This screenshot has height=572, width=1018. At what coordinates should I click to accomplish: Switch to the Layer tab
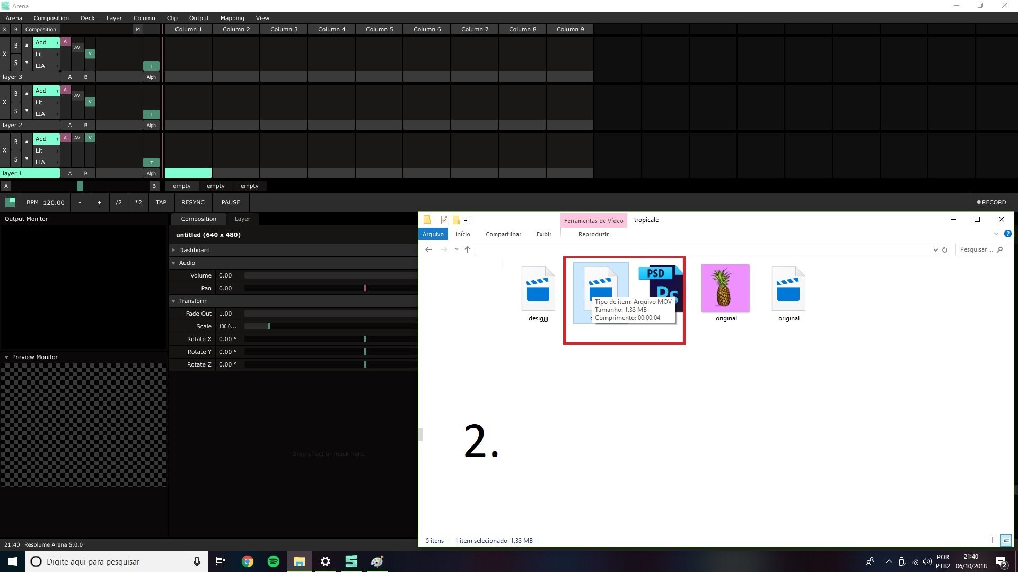tap(242, 219)
